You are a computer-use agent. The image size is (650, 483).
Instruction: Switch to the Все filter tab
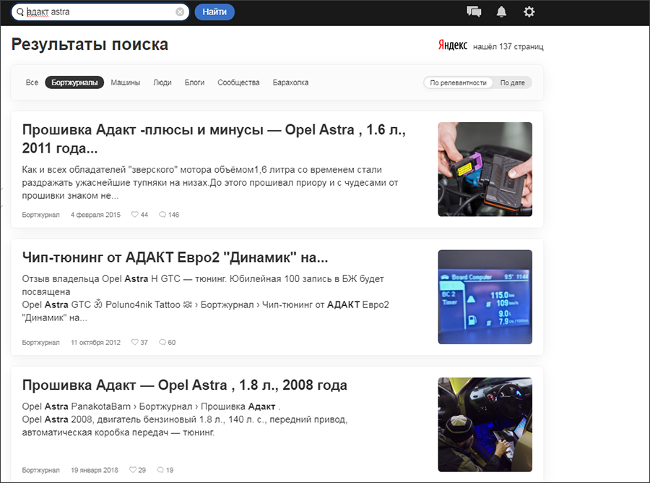tap(32, 82)
